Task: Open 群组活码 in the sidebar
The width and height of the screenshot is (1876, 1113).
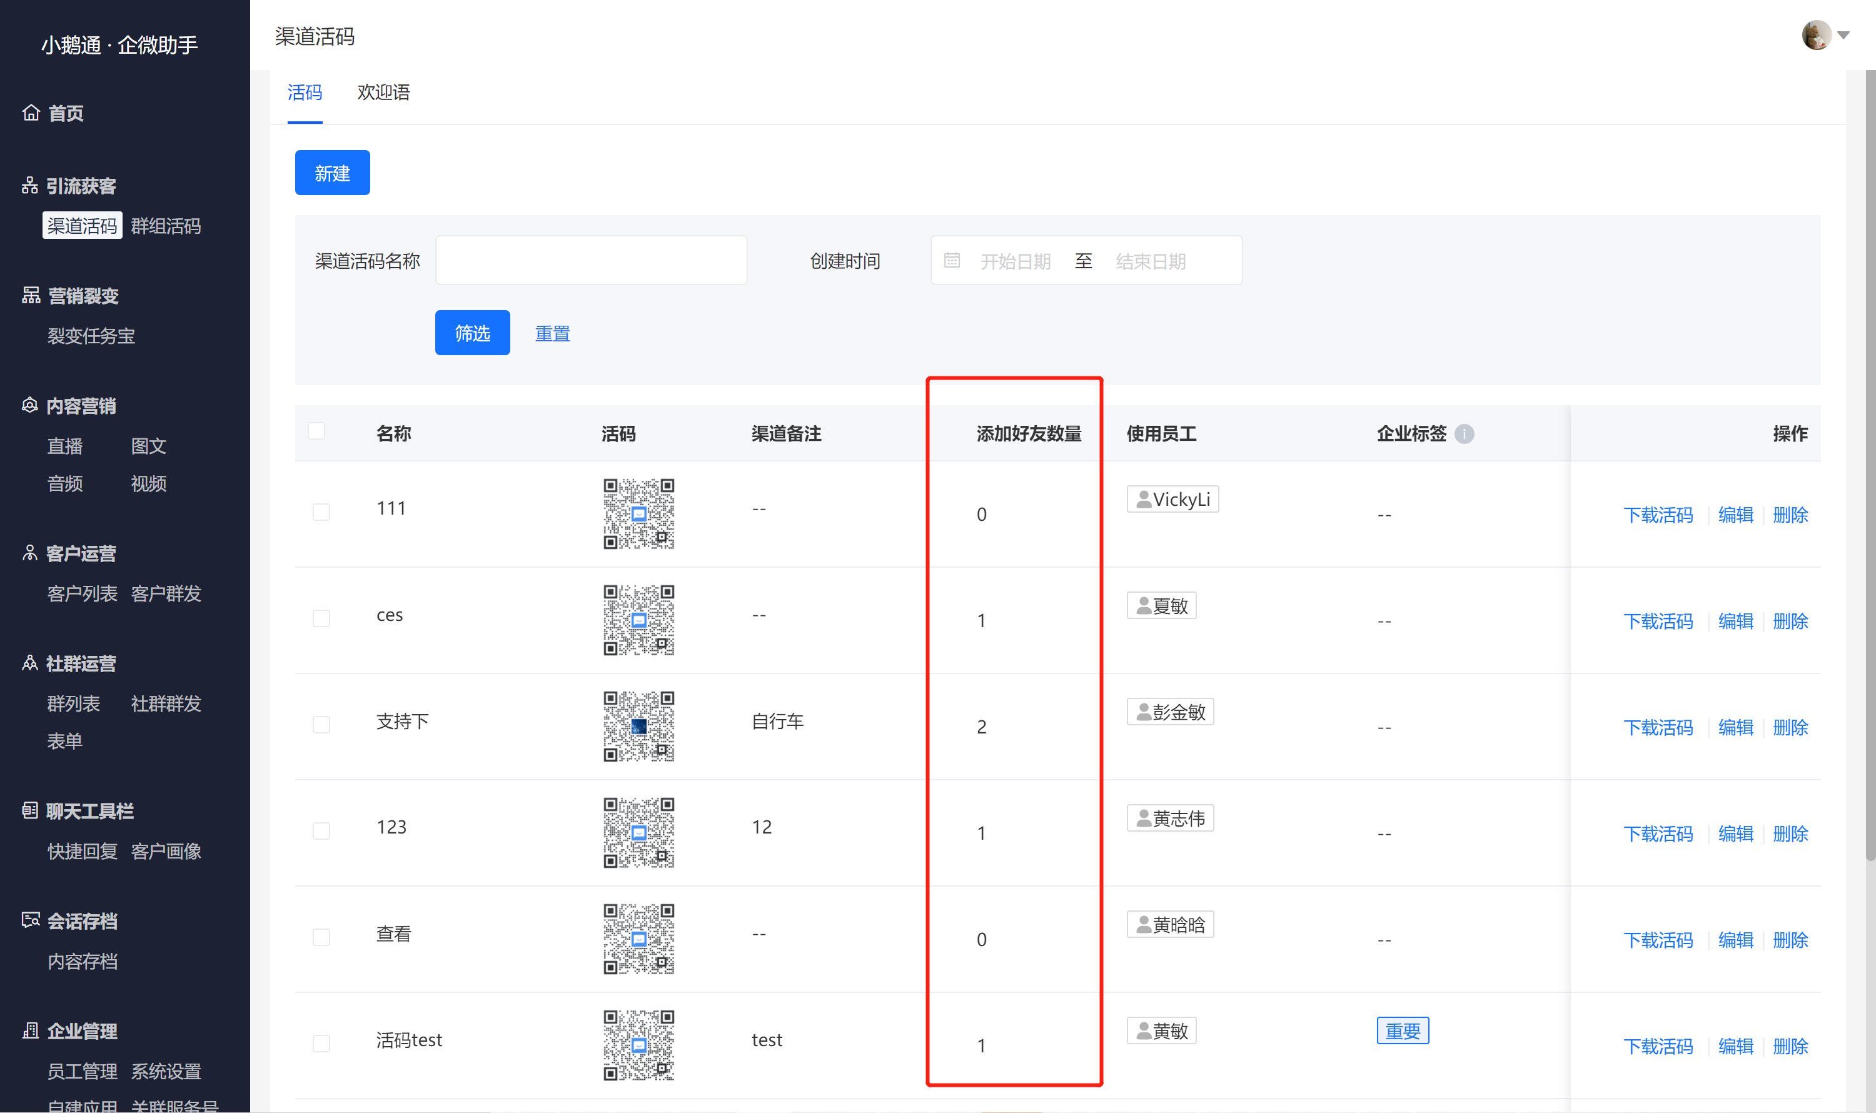Action: (x=166, y=226)
